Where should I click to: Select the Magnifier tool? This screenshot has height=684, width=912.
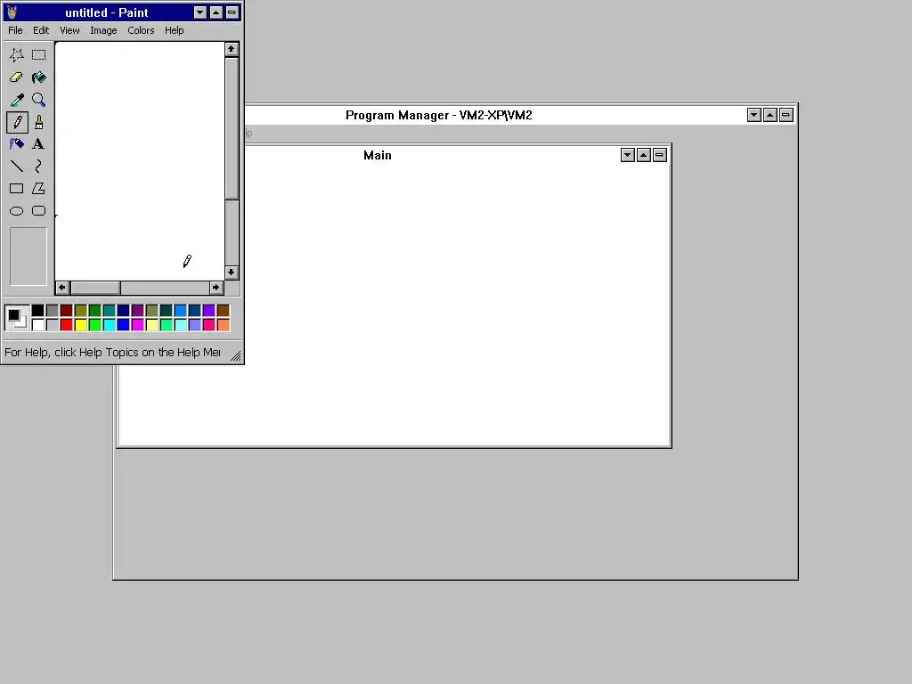pyautogui.click(x=39, y=100)
